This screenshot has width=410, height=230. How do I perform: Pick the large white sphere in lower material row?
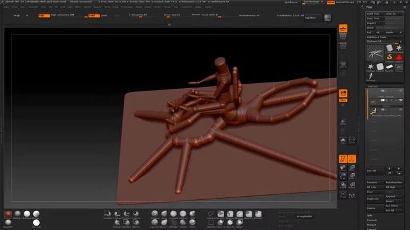37,223
